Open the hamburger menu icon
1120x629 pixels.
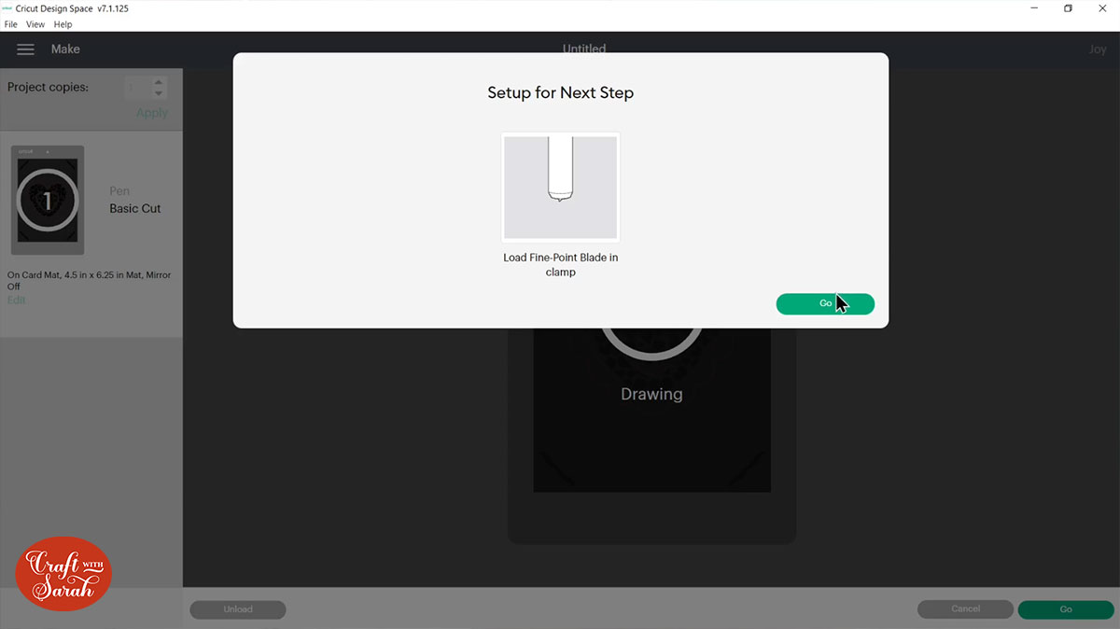pyautogui.click(x=25, y=49)
